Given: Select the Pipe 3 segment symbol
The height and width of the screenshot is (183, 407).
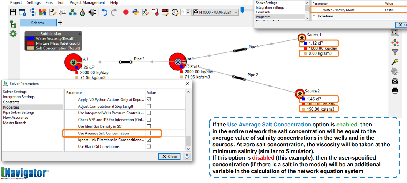Looking at the screenshot, I should (125, 62).
